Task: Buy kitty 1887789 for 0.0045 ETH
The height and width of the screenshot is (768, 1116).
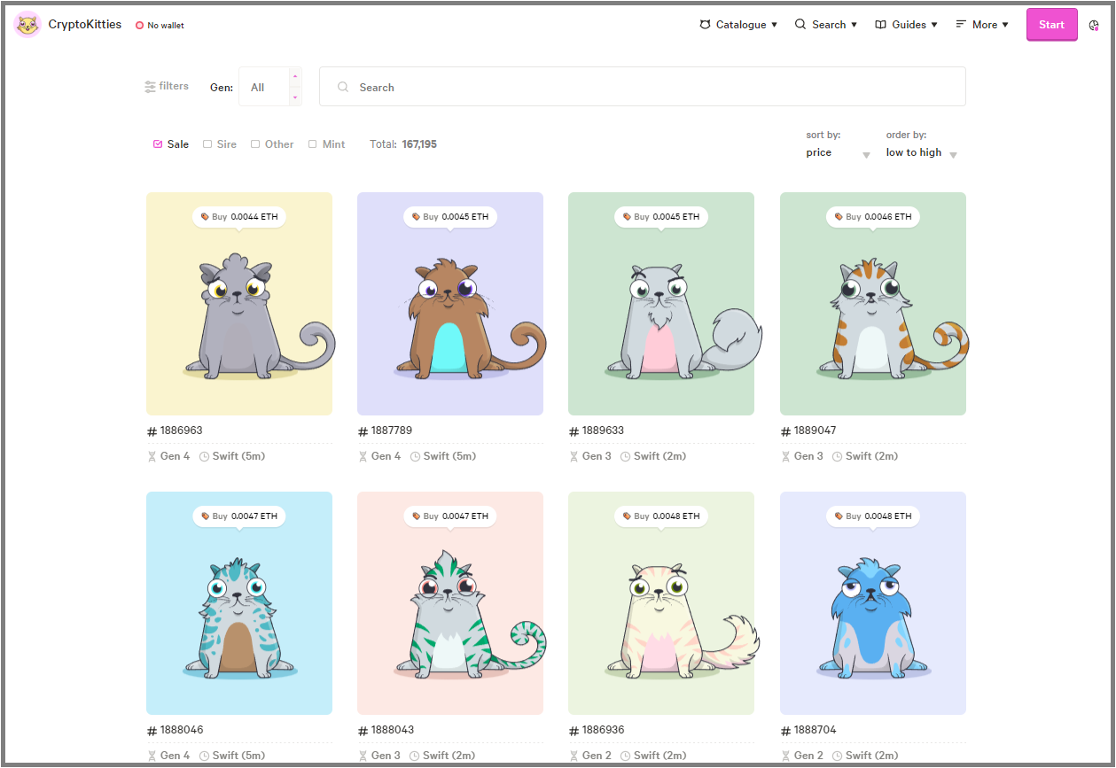Action: pos(450,216)
